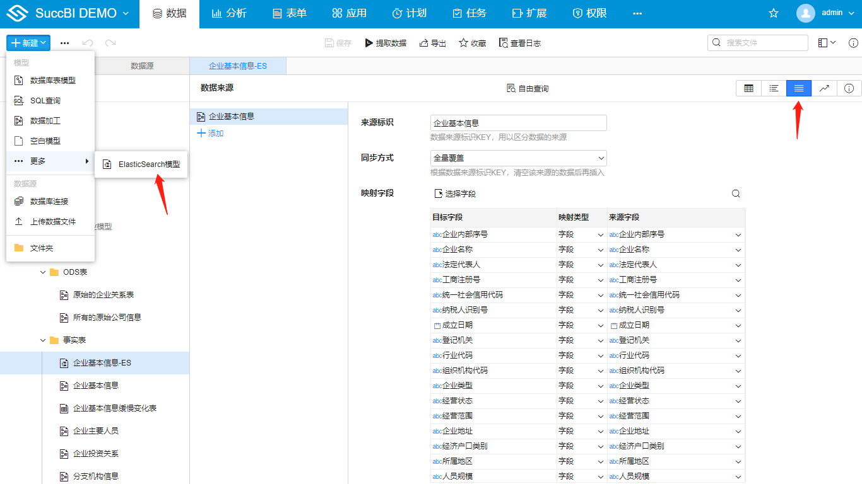Open the top navigation overflow menu

click(x=637, y=13)
